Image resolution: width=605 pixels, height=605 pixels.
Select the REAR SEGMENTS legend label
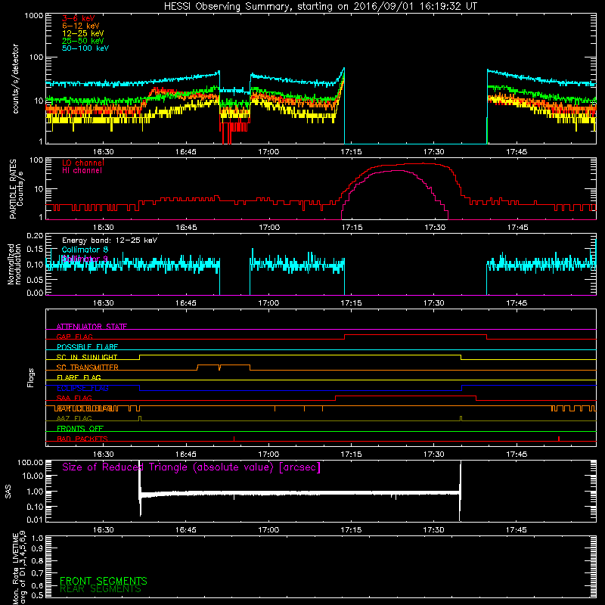point(101,589)
